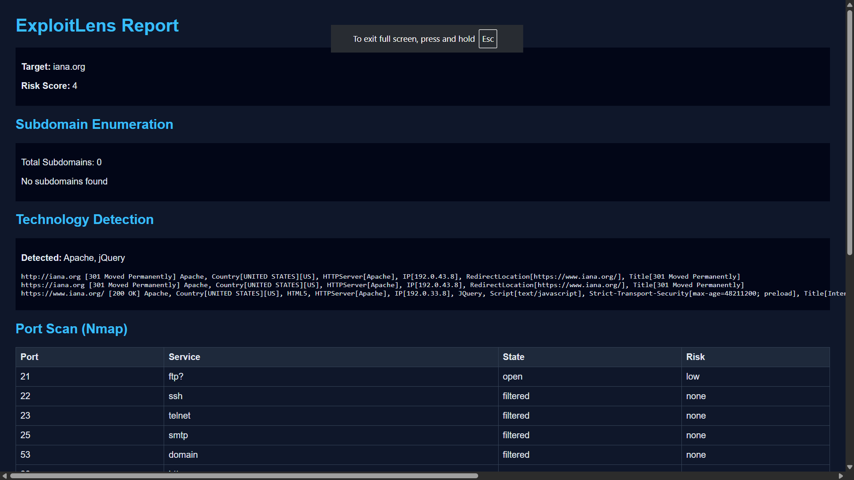Click the horizontal scrollbar thumb
This screenshot has width=854, height=480.
coord(244,476)
